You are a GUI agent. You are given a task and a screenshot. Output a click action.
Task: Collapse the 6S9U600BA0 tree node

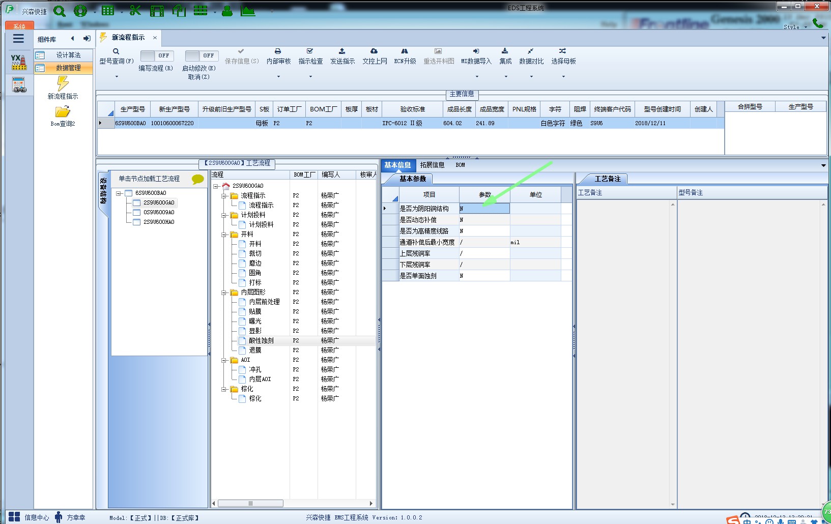119,193
